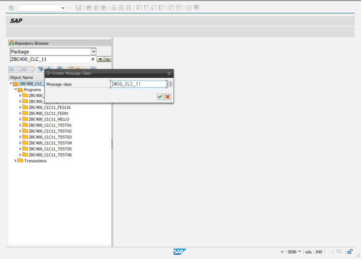Toggle INS insert mode in status bar

pyautogui.click(x=319, y=252)
